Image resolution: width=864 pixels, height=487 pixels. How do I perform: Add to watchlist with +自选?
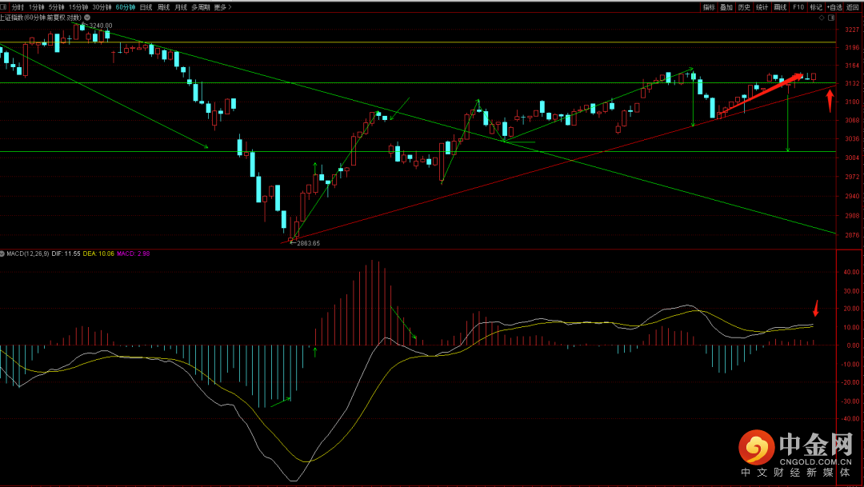(x=834, y=7)
